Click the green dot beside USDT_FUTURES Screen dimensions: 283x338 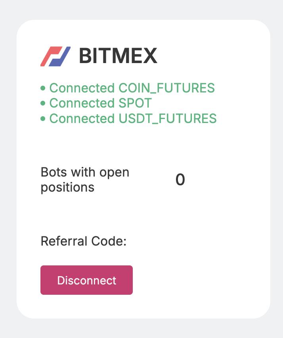pyautogui.click(x=43, y=119)
